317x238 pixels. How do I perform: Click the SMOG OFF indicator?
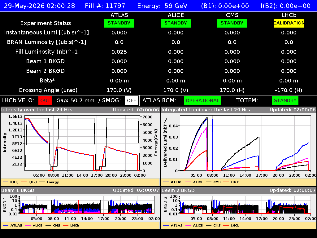pyautogui.click(x=131, y=101)
